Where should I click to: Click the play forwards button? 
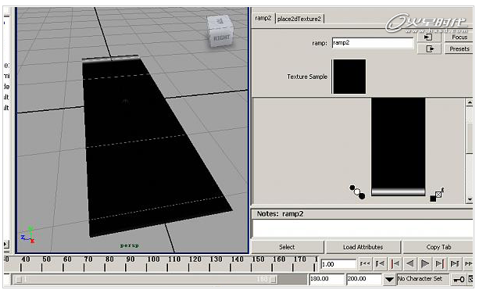(424, 264)
